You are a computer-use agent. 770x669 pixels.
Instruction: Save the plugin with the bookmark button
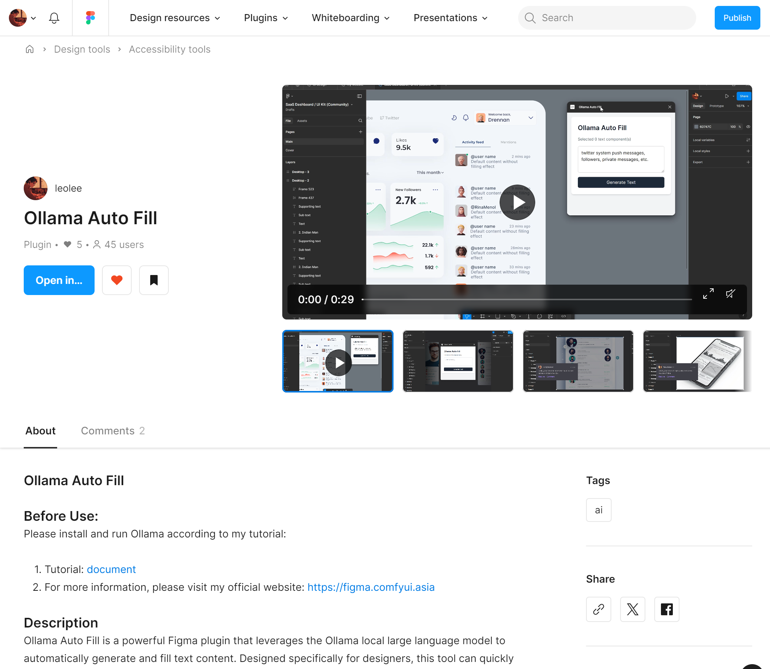pyautogui.click(x=154, y=280)
